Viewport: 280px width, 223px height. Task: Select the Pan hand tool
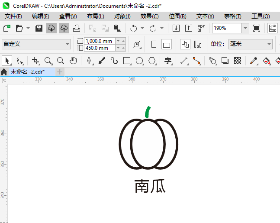[73, 61]
